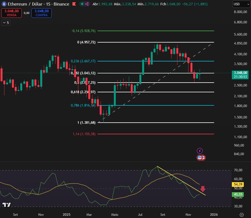Expand the collapsed indicators legend showing 5
The image size is (251, 218).
click(6, 23)
